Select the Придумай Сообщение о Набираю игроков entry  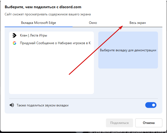point(51,43)
